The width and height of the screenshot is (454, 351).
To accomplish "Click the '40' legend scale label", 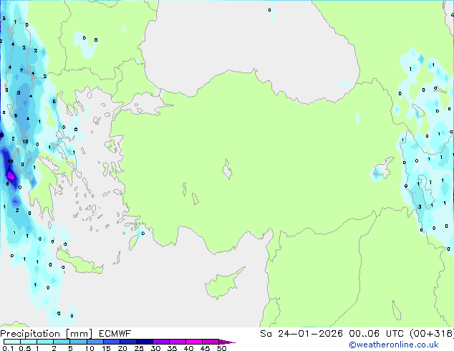I will [188, 348].
